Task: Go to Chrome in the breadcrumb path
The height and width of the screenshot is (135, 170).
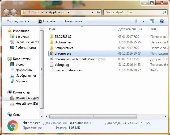Action: [37, 12]
